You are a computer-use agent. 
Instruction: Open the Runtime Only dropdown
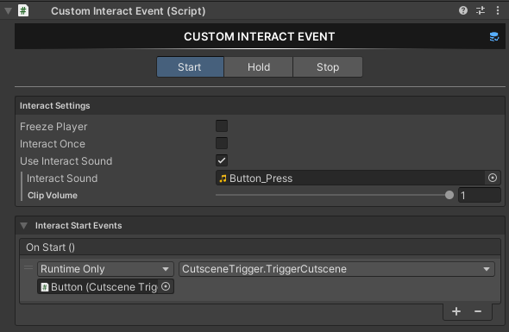[105, 269]
